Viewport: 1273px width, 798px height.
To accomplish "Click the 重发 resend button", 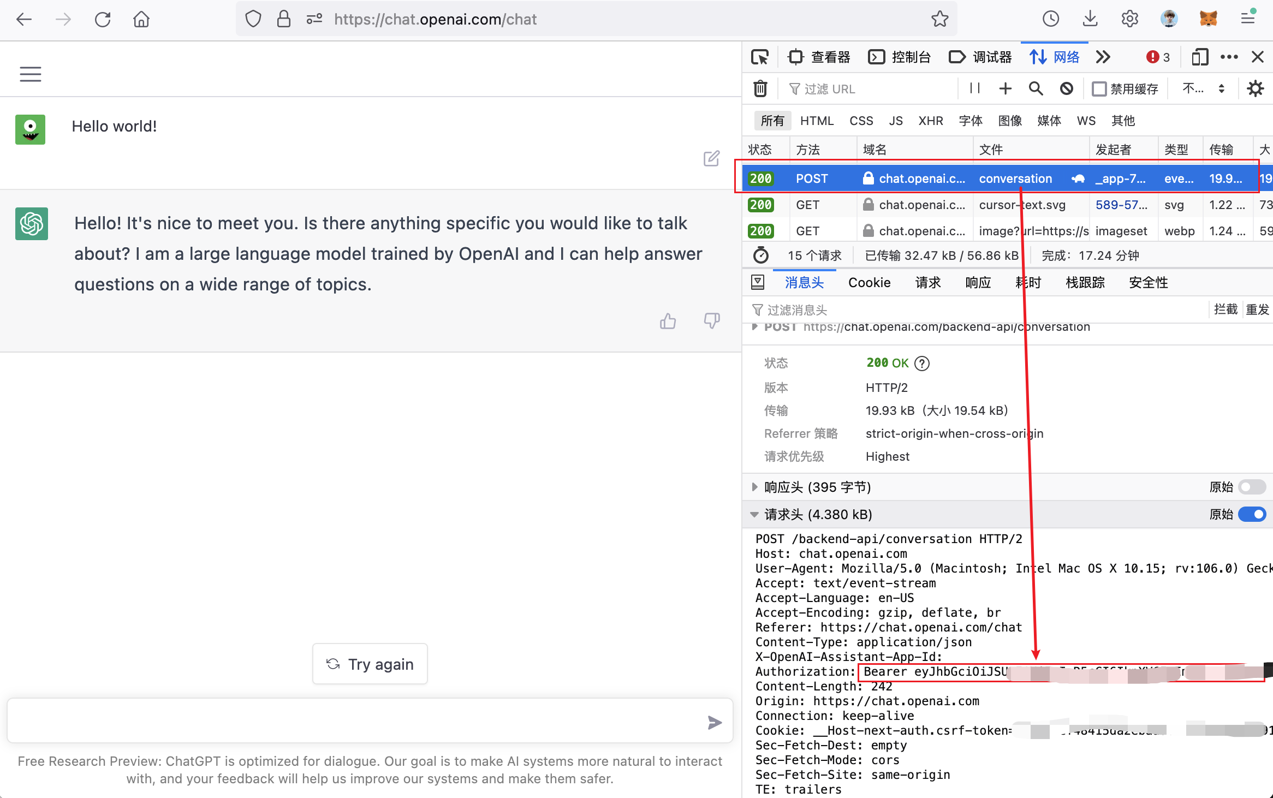I will coord(1257,309).
